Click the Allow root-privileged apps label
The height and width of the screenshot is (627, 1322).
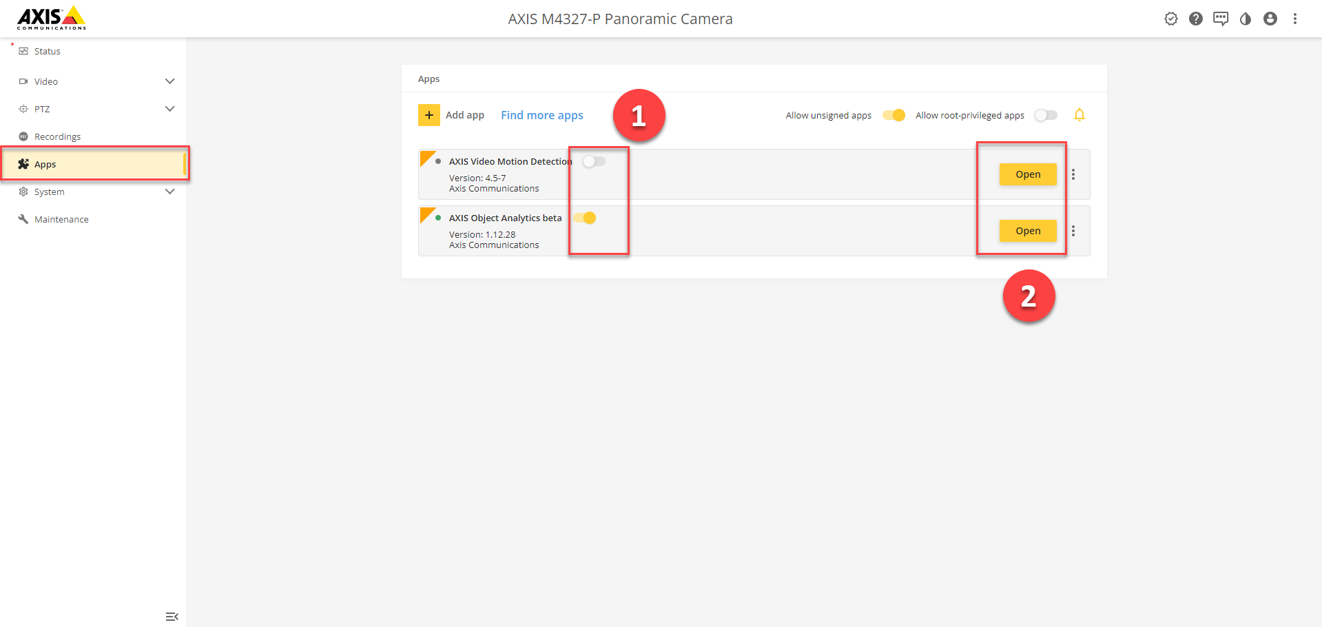(970, 115)
